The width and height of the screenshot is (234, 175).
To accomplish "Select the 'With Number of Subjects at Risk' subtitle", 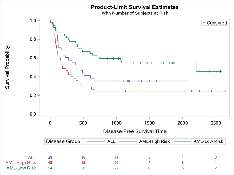I will point(135,13).
